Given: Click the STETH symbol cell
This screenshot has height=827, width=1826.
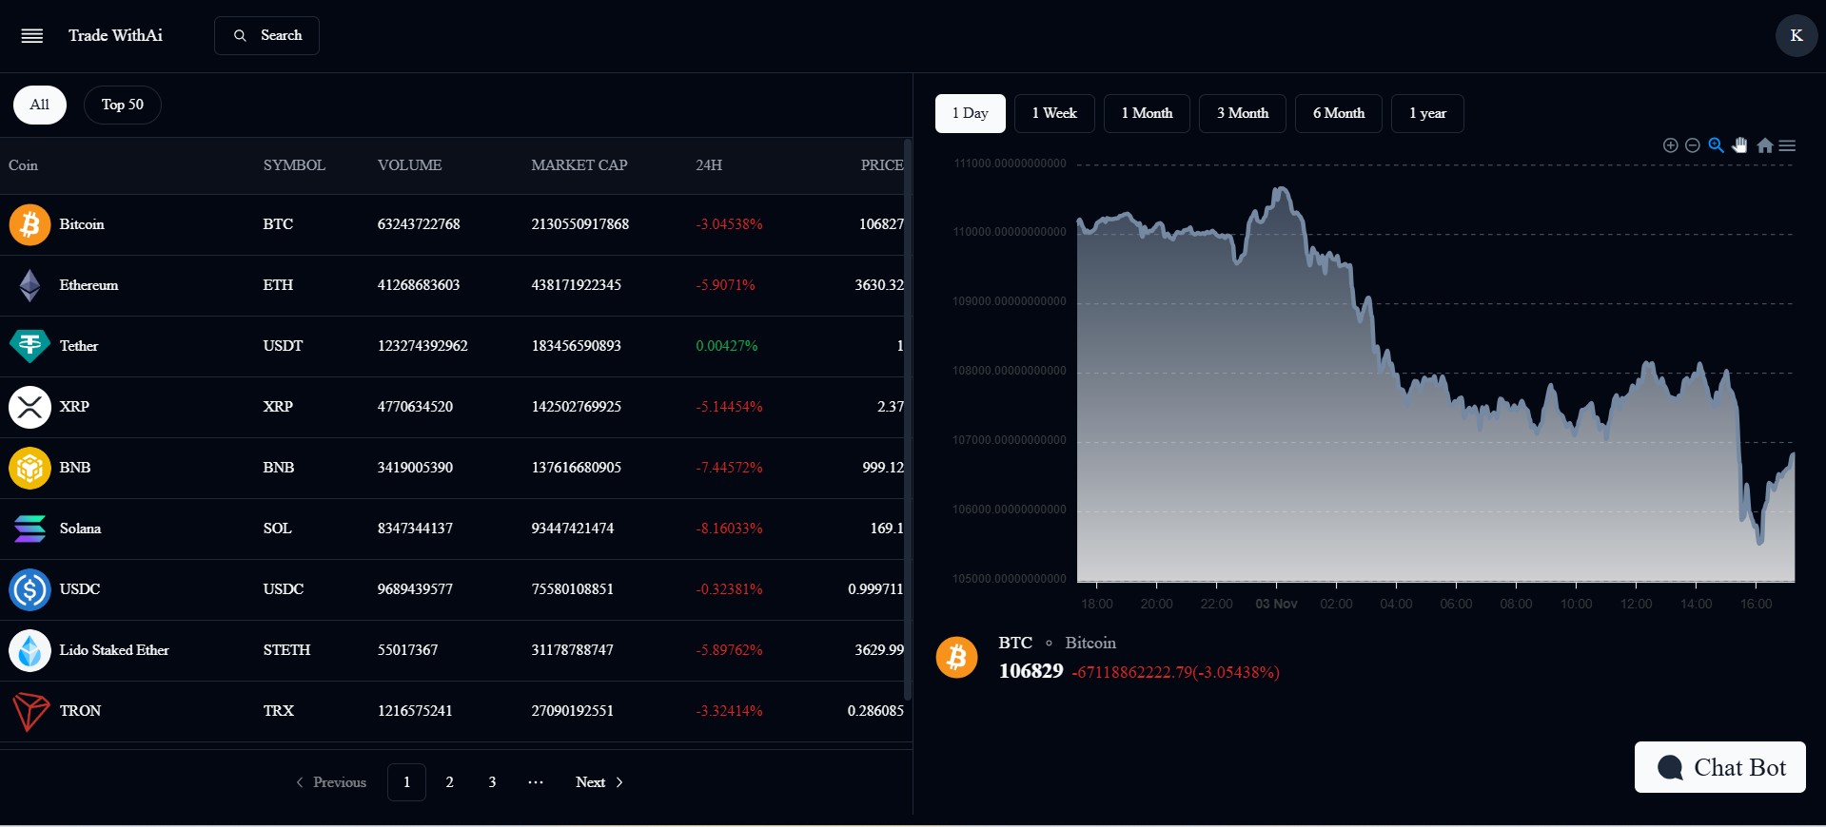Looking at the screenshot, I should pos(286,650).
